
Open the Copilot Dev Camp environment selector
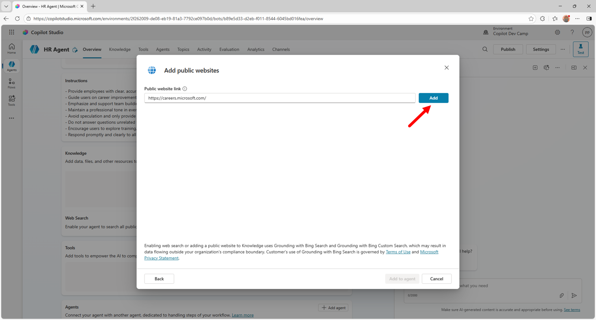[x=511, y=31]
